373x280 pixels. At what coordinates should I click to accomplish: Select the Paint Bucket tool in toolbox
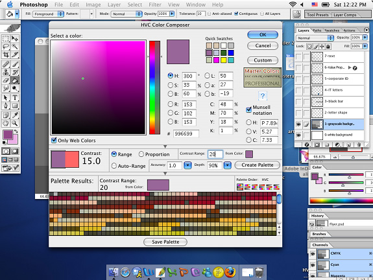[x=15, y=80]
